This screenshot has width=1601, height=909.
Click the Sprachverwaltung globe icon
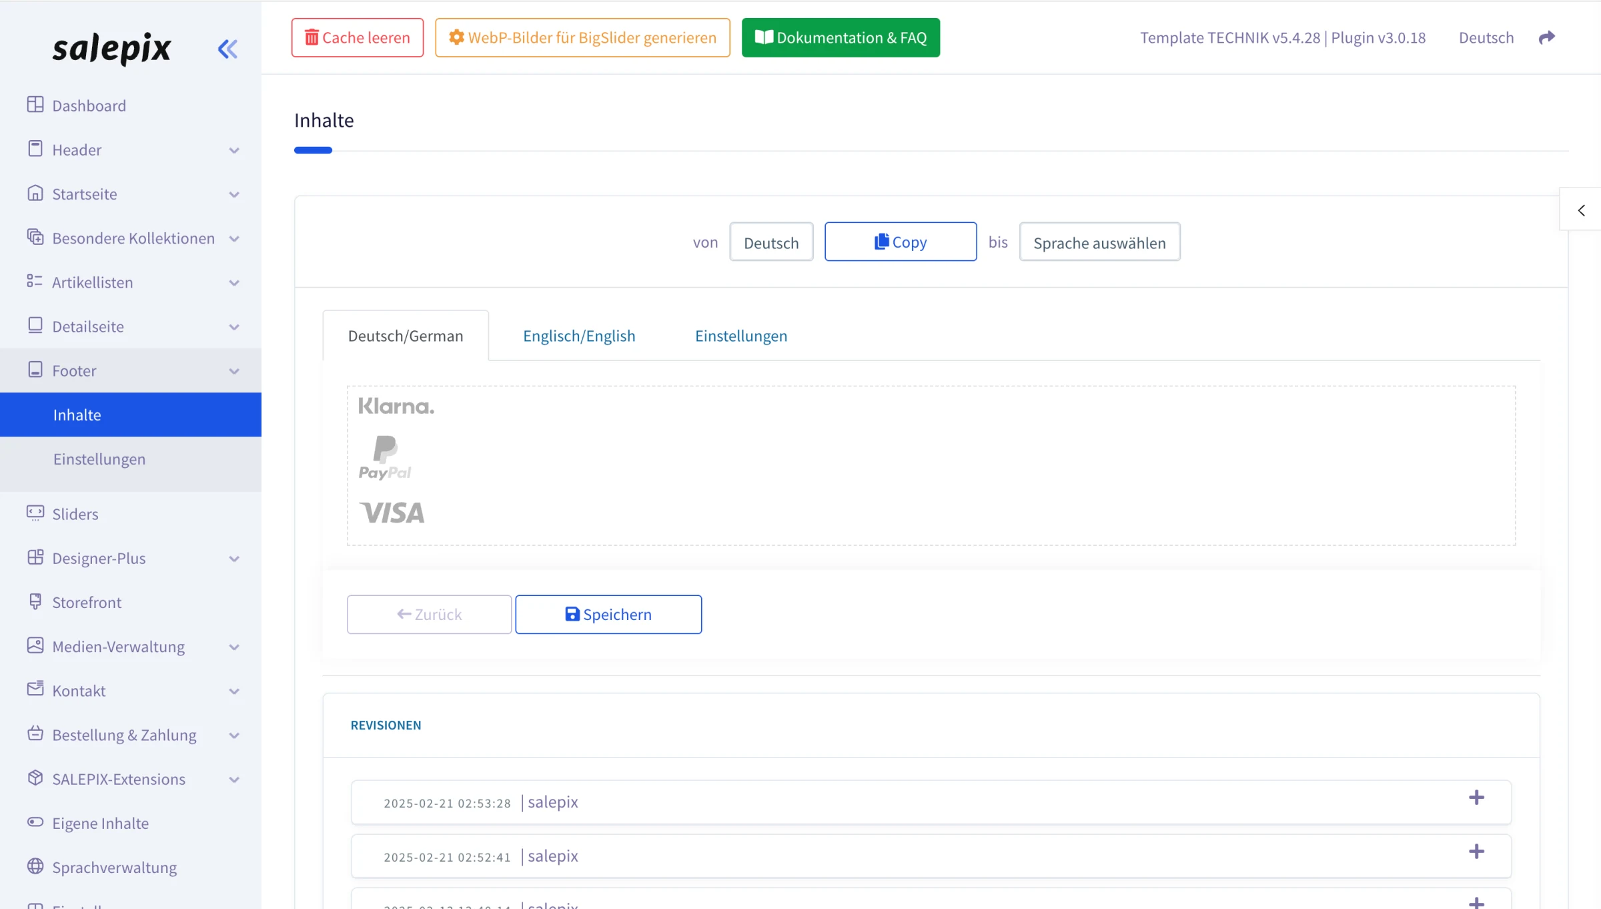coord(35,866)
